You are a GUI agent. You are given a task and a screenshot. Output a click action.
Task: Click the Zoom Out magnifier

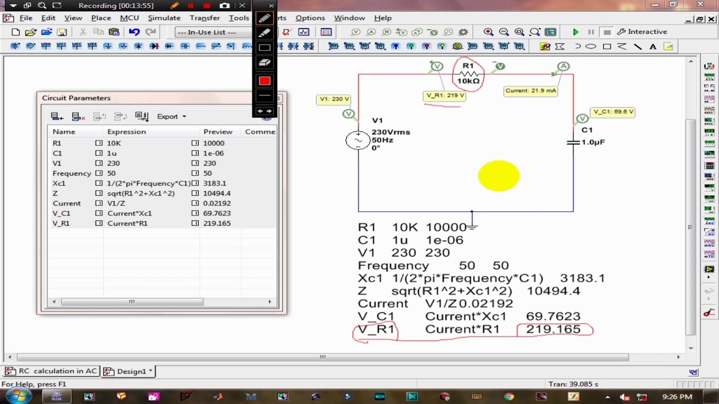tap(504, 32)
